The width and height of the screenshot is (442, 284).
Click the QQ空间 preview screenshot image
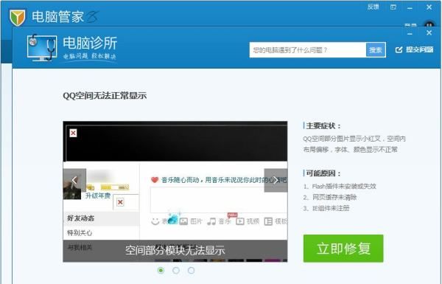(175, 192)
